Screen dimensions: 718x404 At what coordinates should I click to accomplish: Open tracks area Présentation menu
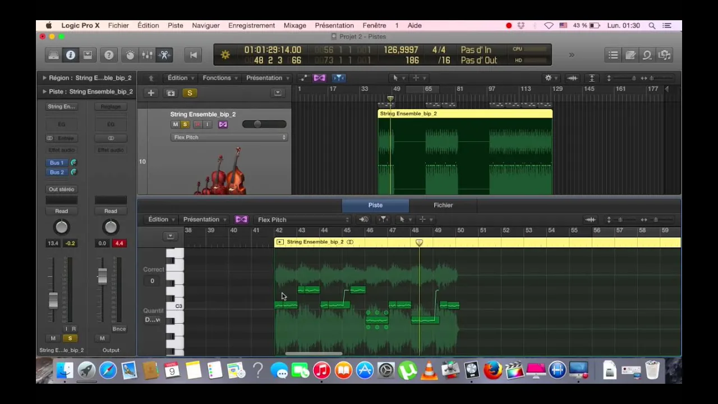click(x=268, y=78)
